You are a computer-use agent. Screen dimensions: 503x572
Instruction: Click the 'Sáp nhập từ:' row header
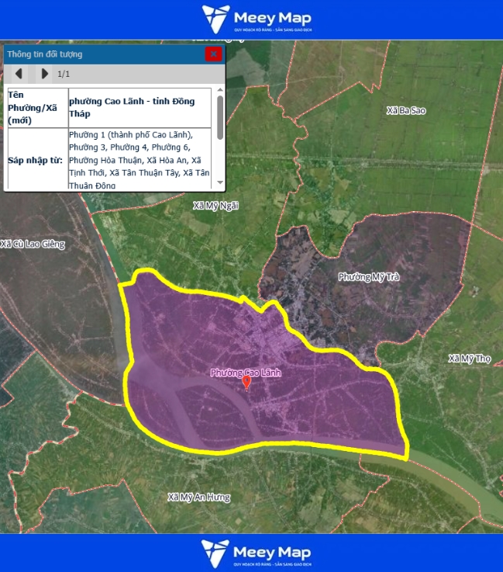pyautogui.click(x=34, y=160)
